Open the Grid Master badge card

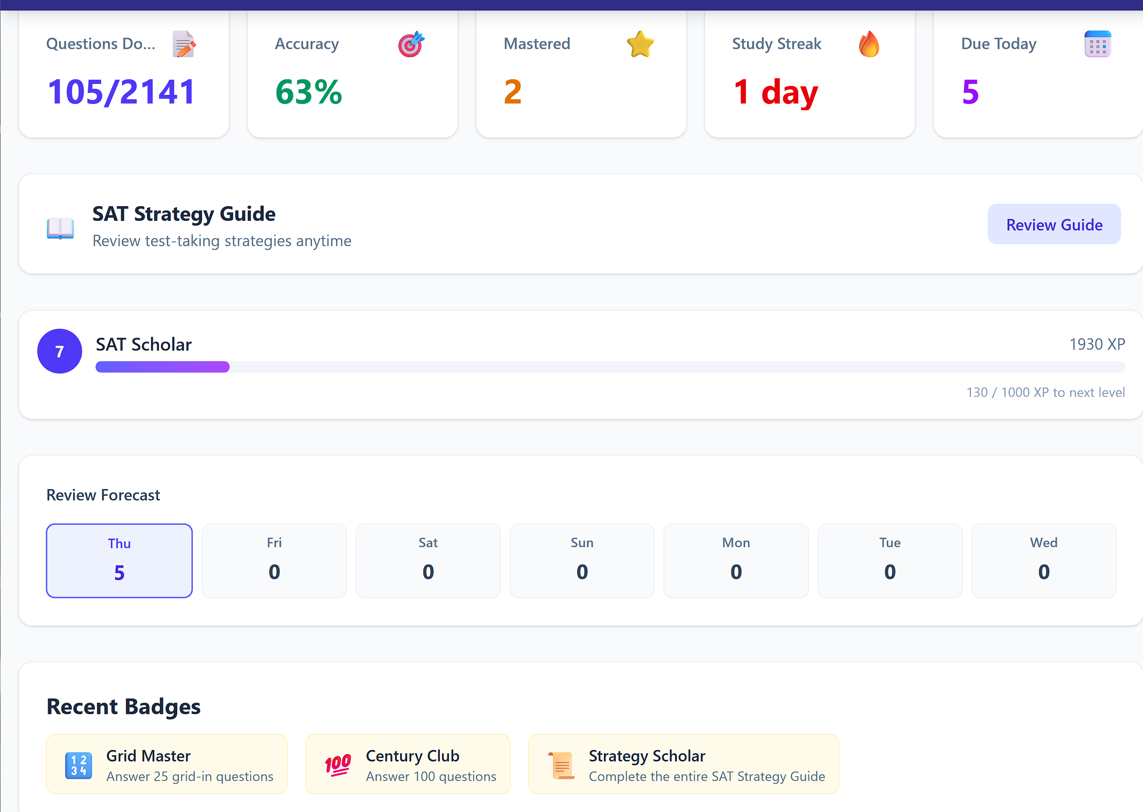coord(167,764)
